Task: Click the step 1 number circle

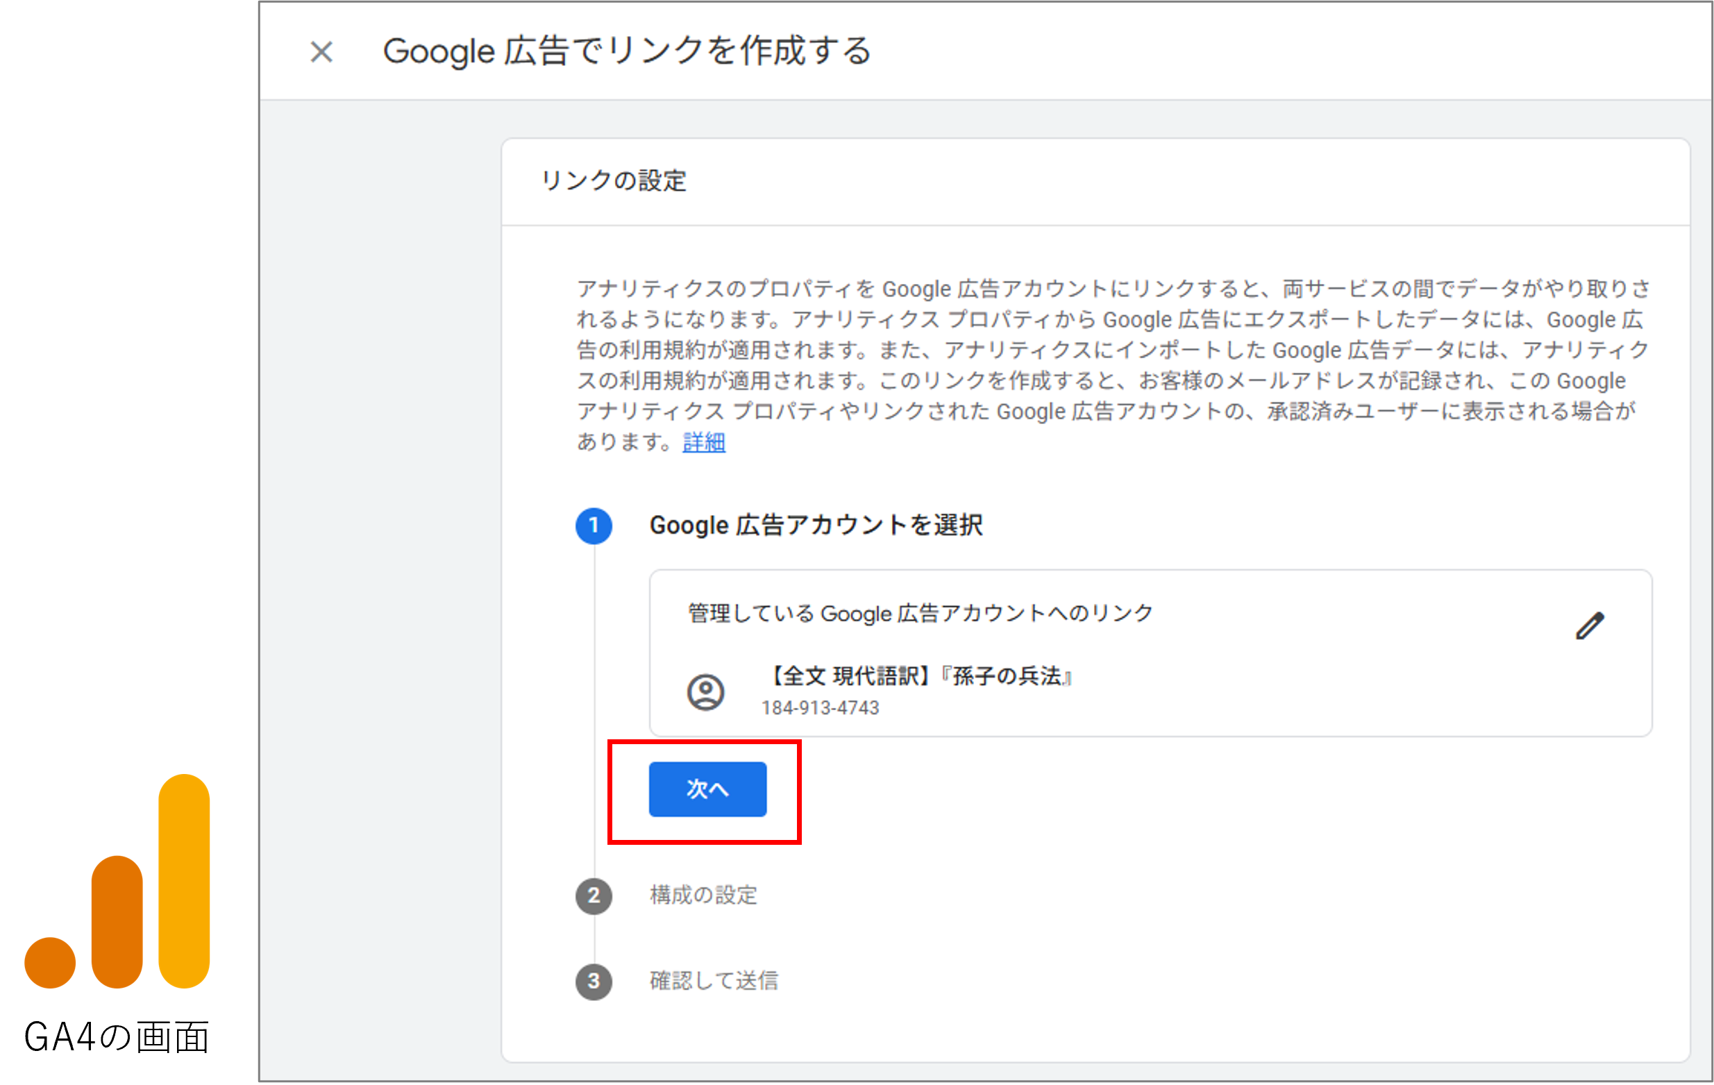Action: coord(594,526)
